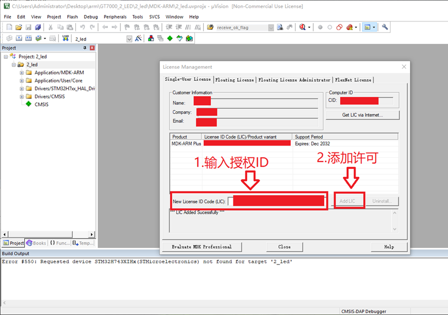Click the Redo arrow icon
This screenshot has width=448, height=315.
click(x=92, y=27)
